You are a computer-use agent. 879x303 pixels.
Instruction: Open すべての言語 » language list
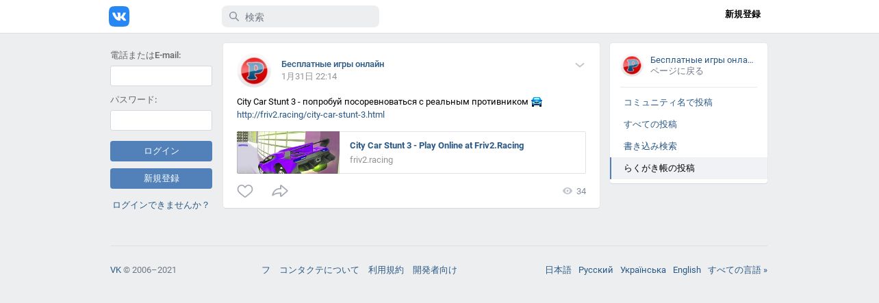click(737, 270)
